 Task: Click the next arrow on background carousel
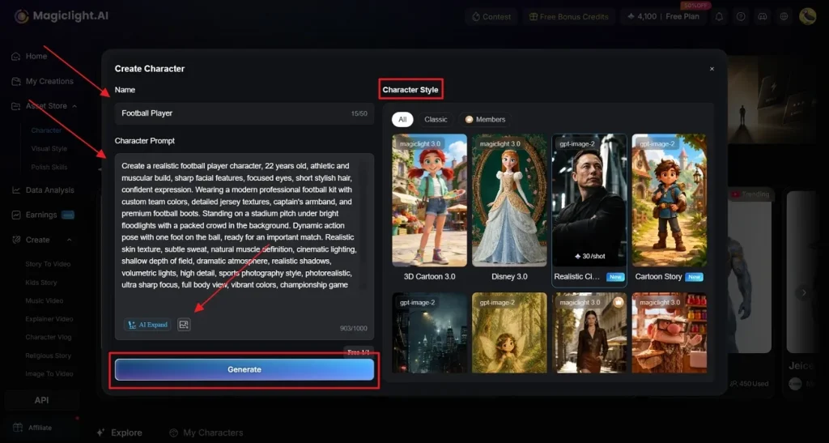[x=804, y=292]
